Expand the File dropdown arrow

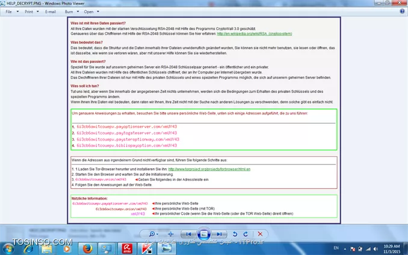(x=17, y=11)
